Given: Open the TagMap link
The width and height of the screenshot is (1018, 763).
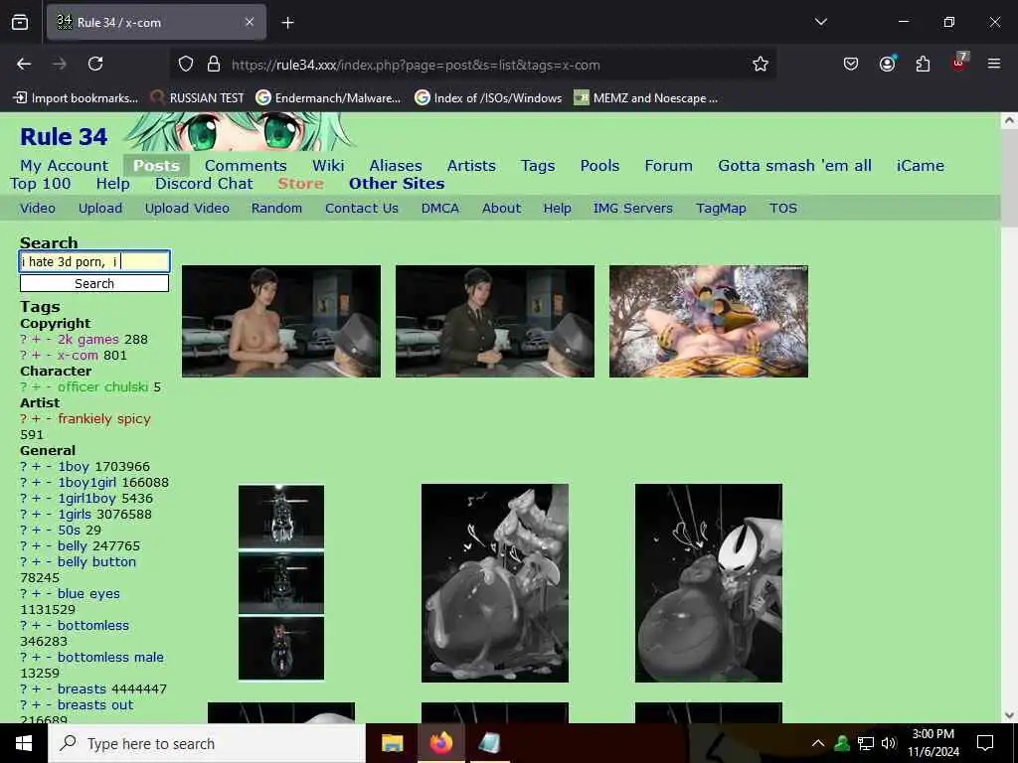Looking at the screenshot, I should click(x=721, y=209).
